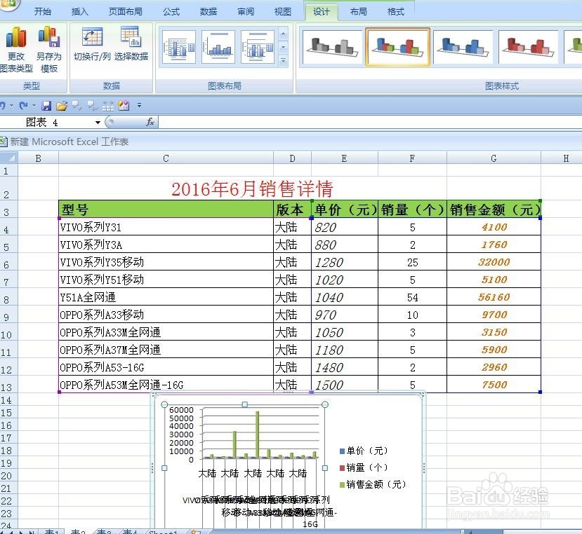Click the Undo arrow icon
Viewport: 582px width, 534px height.
click(x=3, y=106)
